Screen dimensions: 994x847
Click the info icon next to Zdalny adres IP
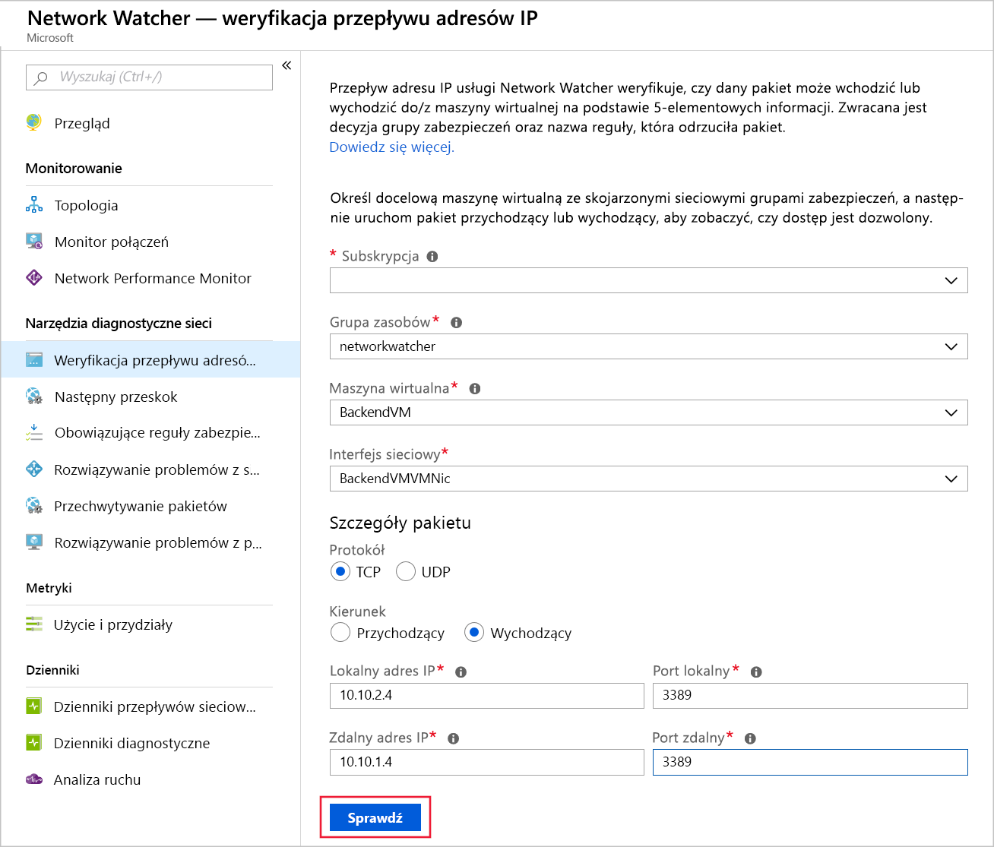(454, 738)
